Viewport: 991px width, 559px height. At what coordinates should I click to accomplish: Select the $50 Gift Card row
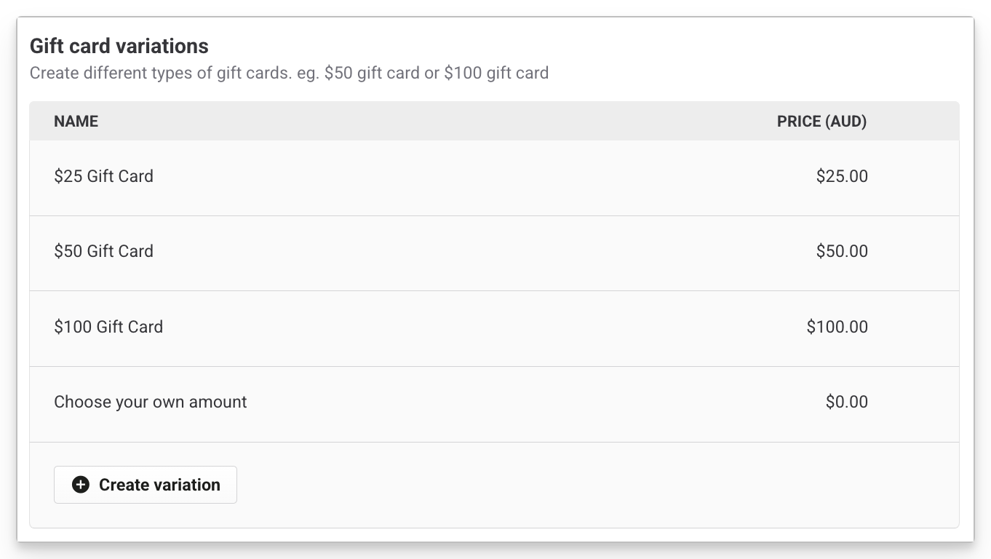coord(495,251)
